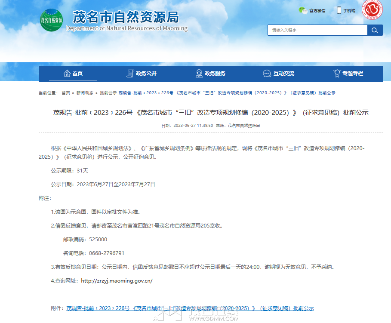
Task: Click the article title 茂规告-批前〔2023〕226号
Action: (211, 113)
